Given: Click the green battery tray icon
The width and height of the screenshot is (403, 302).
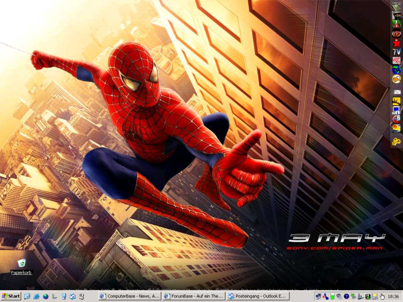Looking at the screenshot, I should [x=333, y=296].
